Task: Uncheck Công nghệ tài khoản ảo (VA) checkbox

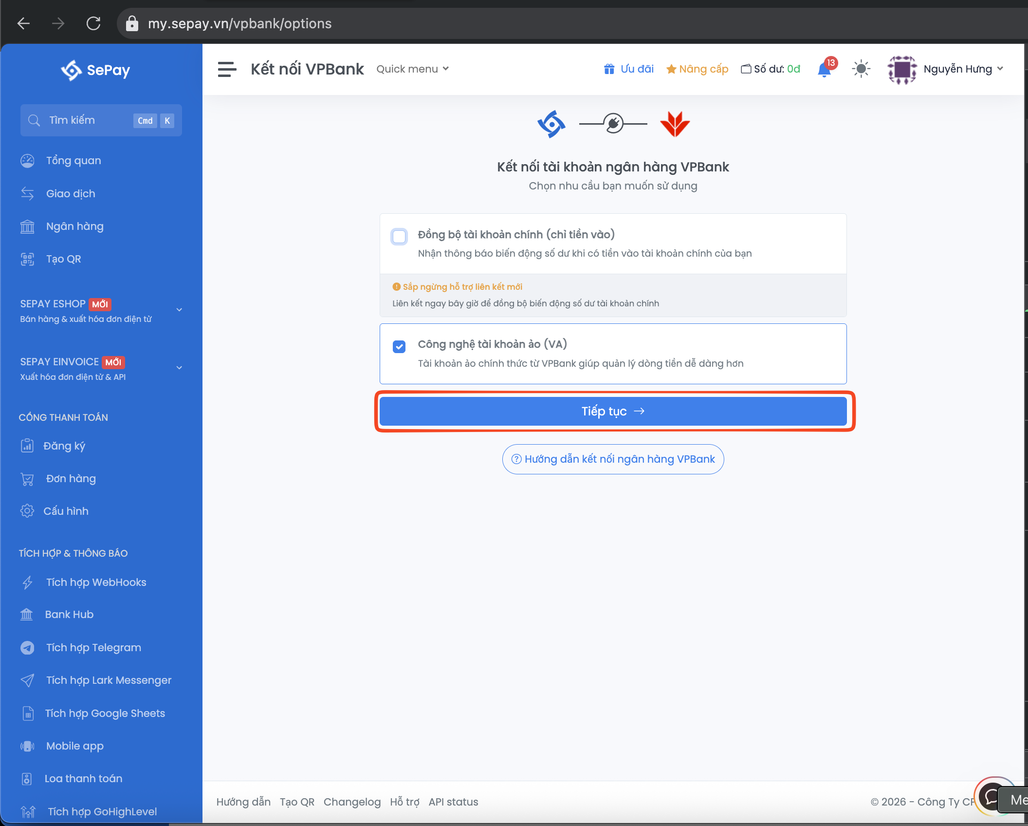Action: coord(399,347)
